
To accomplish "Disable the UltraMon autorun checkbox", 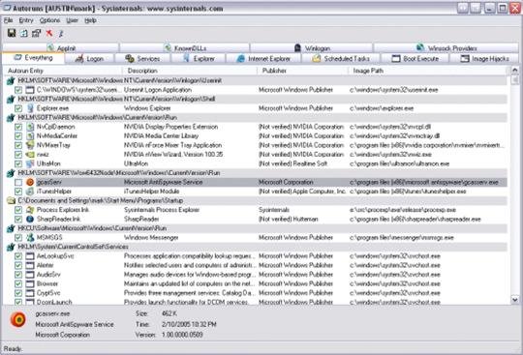I will (18, 163).
